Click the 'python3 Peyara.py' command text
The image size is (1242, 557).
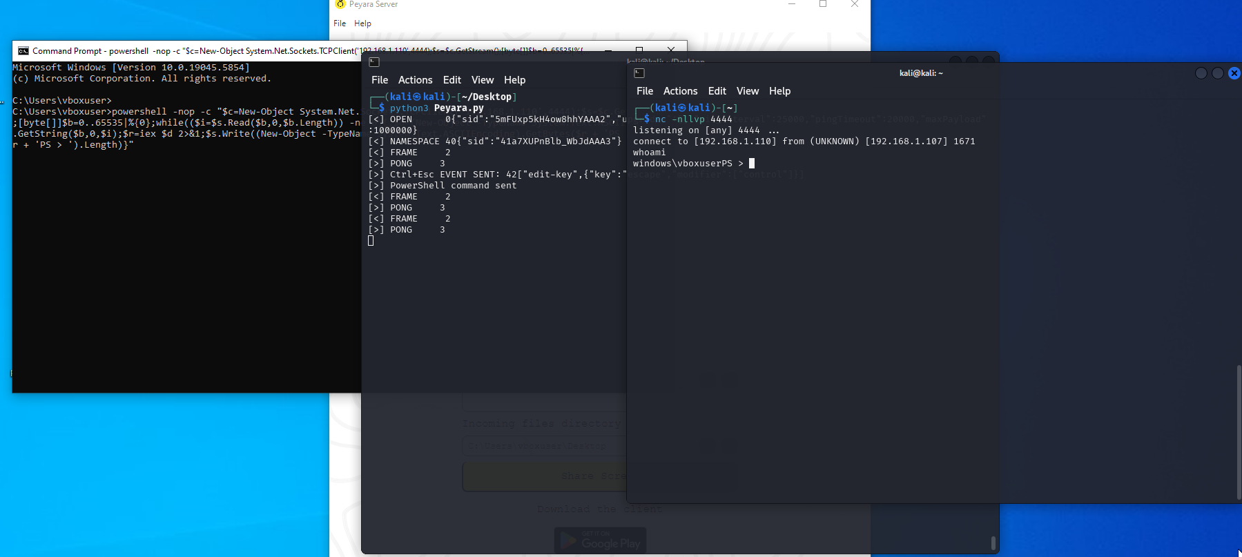pyautogui.click(x=436, y=108)
